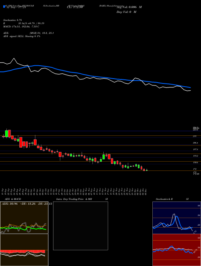Click the red RSI chart panel
Viewport: 201px width, 266px height.
click(x=176, y=250)
